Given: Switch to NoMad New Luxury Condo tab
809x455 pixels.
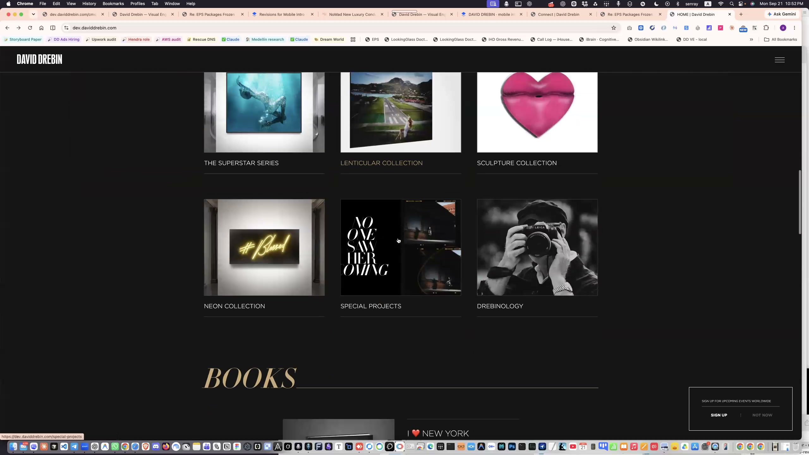Looking at the screenshot, I should 353,14.
